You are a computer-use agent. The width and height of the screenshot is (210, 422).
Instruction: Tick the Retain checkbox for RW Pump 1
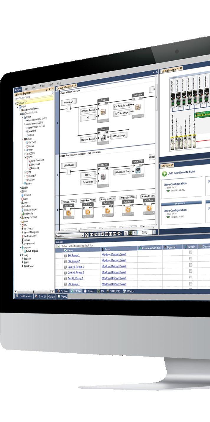pos(191,283)
